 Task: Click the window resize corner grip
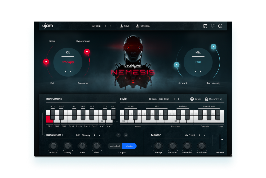point(231,155)
